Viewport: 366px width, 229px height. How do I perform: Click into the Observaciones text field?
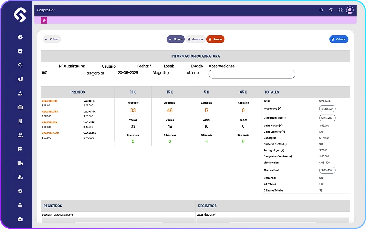[x=252, y=74]
